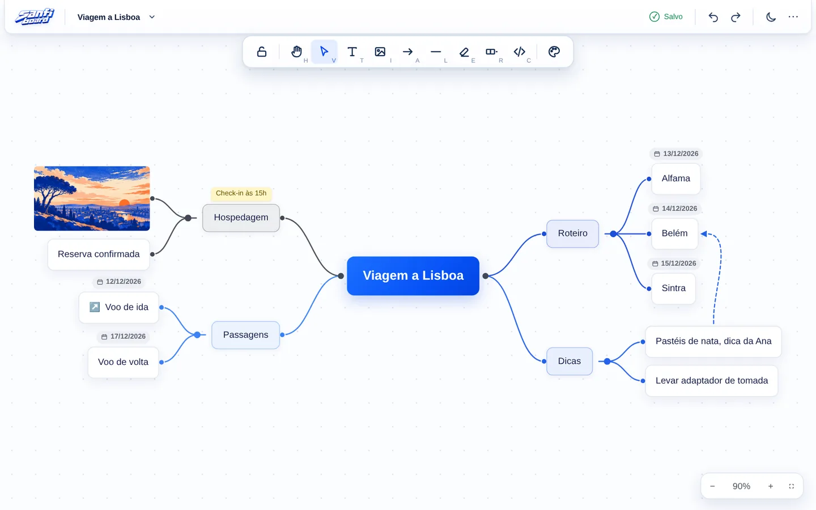Select the Passagens node
The width and height of the screenshot is (816, 510).
[x=245, y=335]
